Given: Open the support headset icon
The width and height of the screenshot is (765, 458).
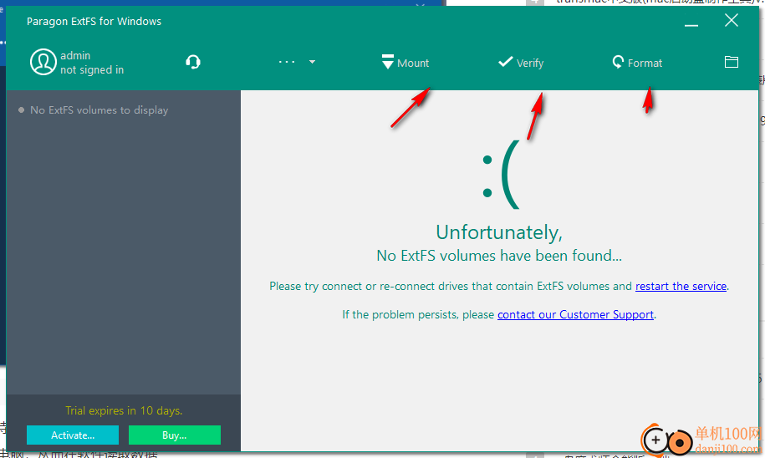Looking at the screenshot, I should (193, 62).
